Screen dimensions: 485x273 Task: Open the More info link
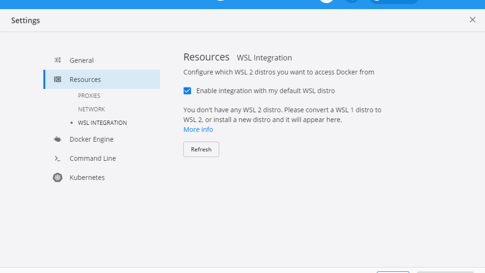point(198,129)
